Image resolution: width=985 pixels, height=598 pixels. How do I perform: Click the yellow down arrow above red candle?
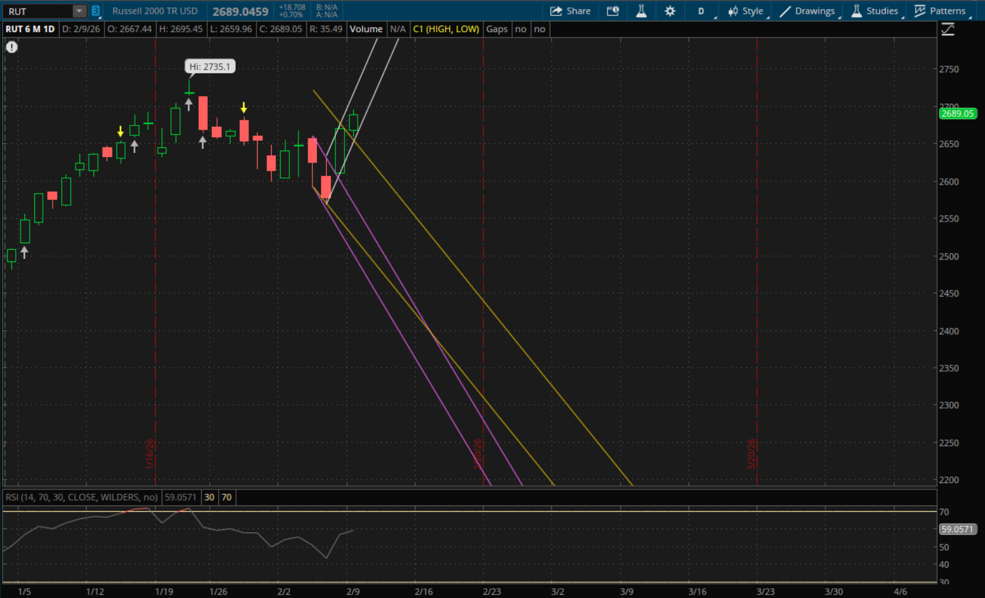tap(244, 108)
